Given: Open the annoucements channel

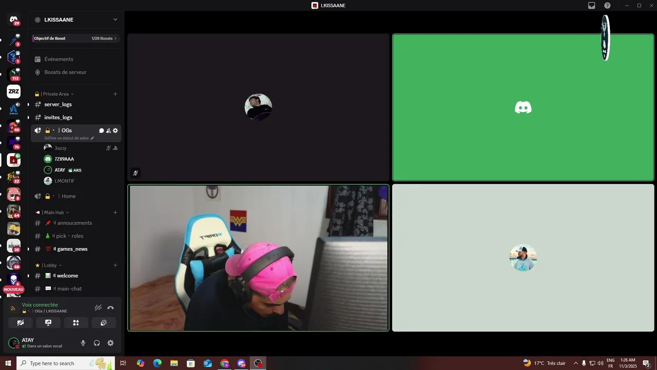Looking at the screenshot, I should 76,223.
